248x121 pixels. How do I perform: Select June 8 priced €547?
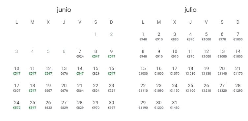tap(96, 54)
